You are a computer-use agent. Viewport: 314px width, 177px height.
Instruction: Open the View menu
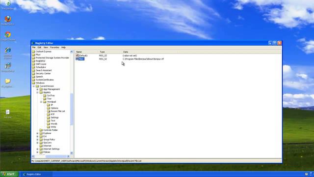(46, 47)
